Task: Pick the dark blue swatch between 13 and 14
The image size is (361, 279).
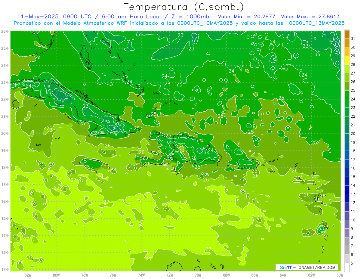Action: click(x=347, y=190)
